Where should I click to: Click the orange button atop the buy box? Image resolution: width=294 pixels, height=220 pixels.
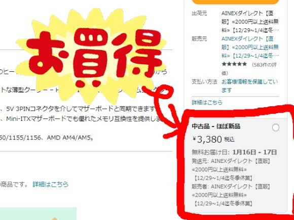[236, 2]
